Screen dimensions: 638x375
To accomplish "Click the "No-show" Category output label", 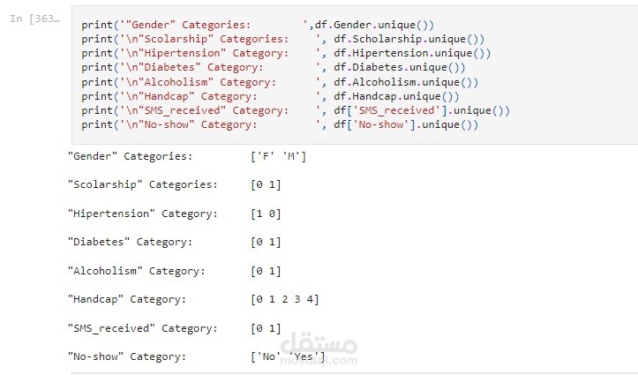I will click(127, 356).
